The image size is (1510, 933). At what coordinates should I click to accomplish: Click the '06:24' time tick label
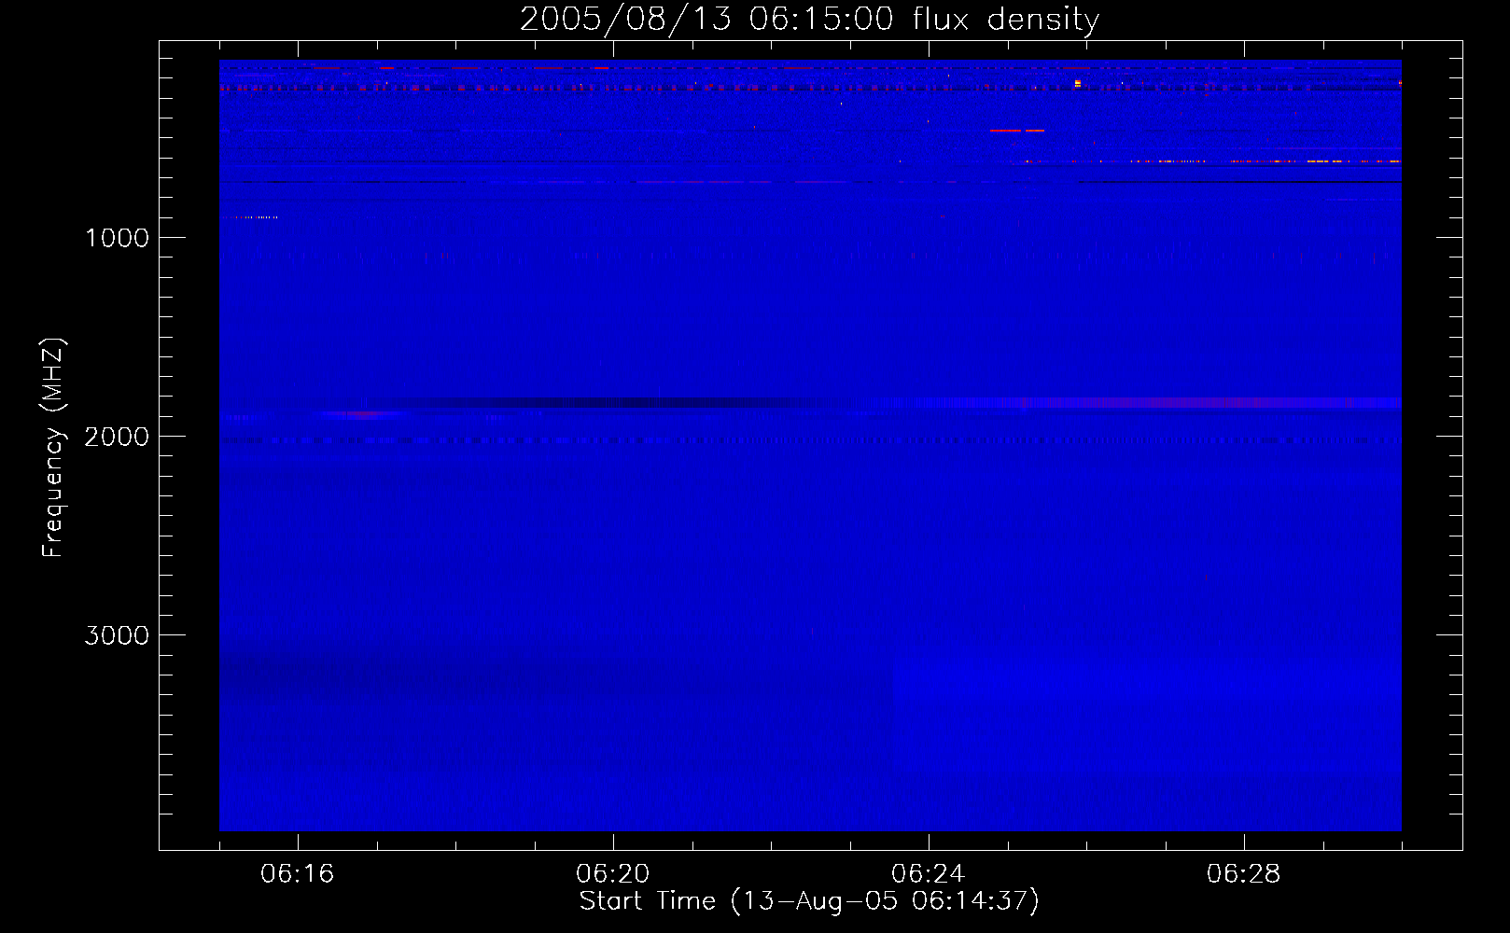(x=929, y=874)
